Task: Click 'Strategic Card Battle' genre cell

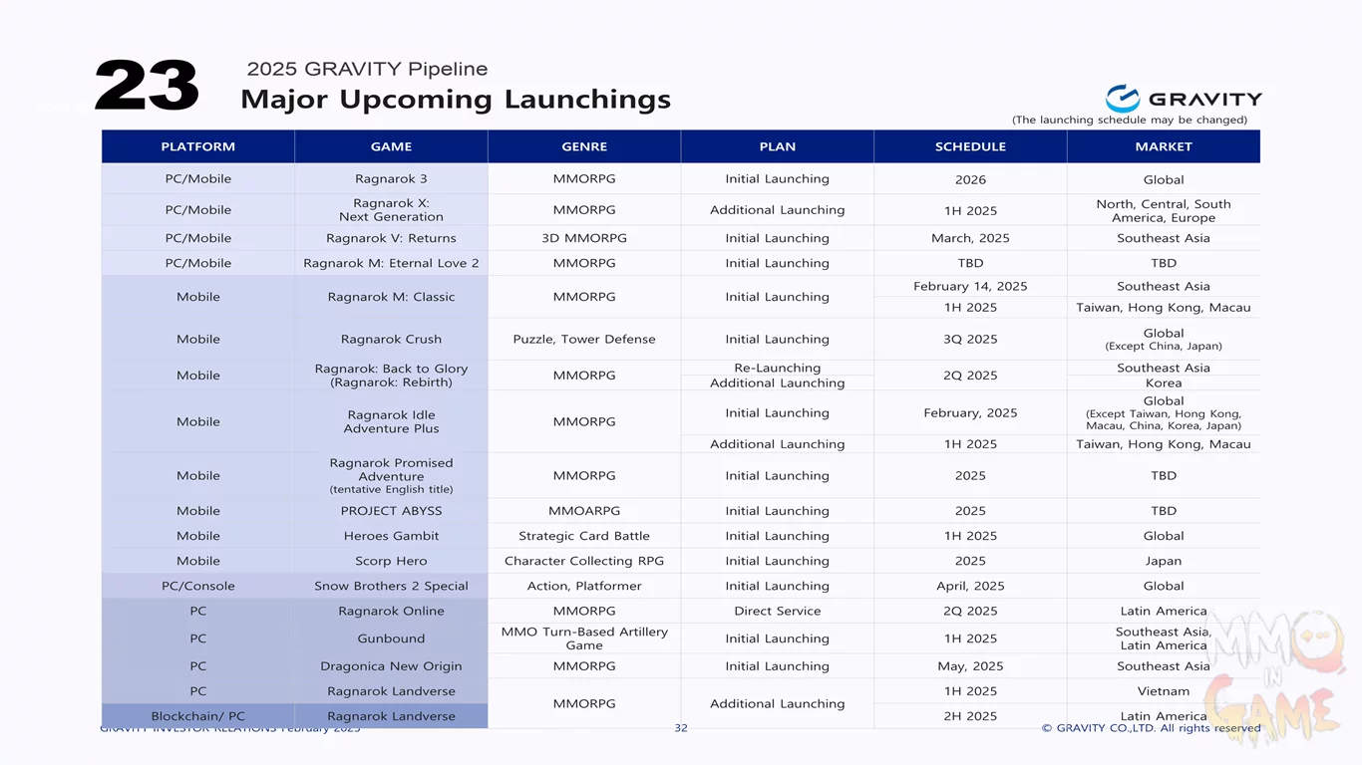Action: coord(584,536)
